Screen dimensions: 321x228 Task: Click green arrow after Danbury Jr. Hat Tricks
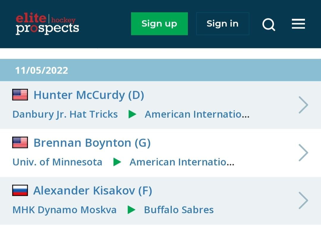[132, 114]
